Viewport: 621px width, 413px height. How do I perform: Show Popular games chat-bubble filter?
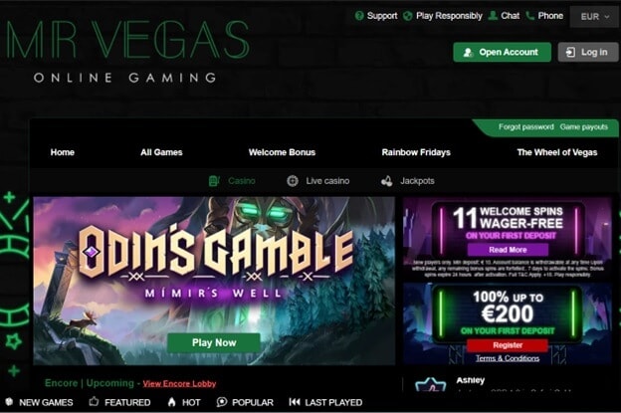222,402
